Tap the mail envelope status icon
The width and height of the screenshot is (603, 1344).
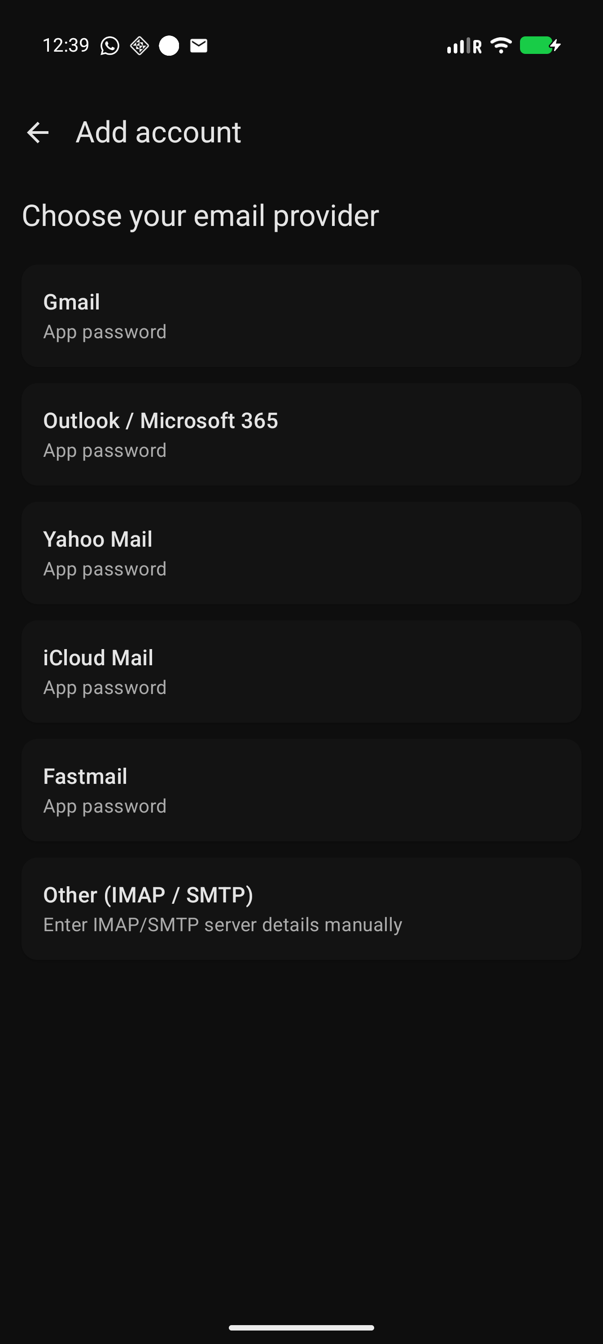pos(199,46)
